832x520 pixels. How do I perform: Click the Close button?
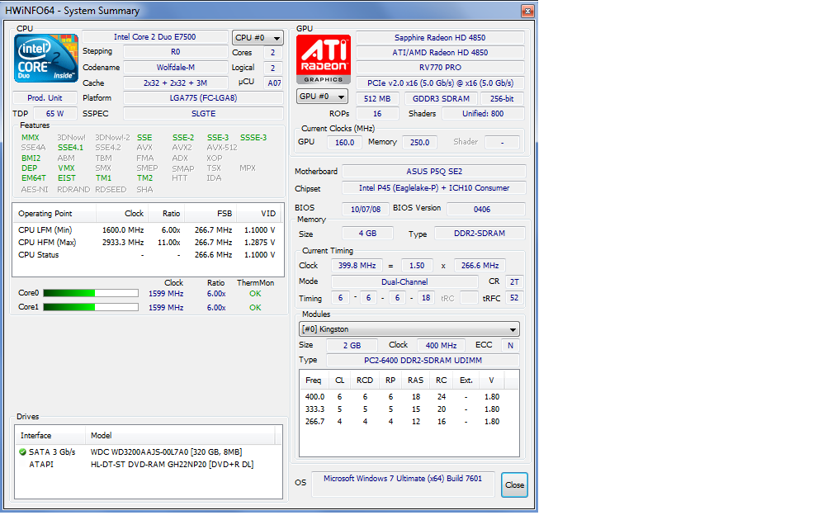pyautogui.click(x=514, y=485)
